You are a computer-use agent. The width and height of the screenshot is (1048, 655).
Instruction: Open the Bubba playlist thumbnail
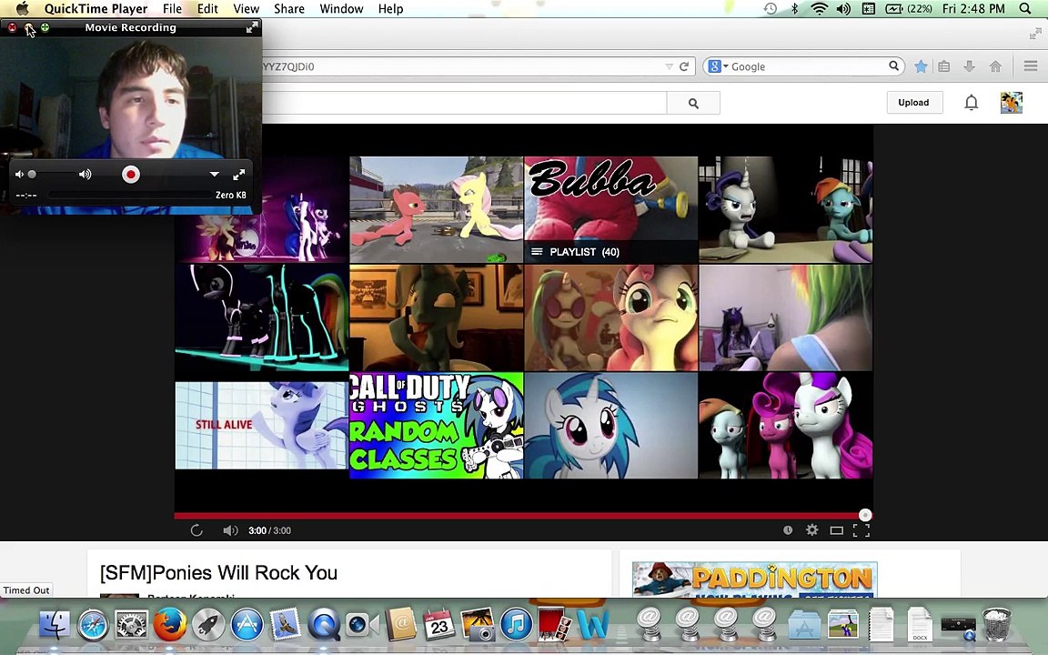(611, 210)
